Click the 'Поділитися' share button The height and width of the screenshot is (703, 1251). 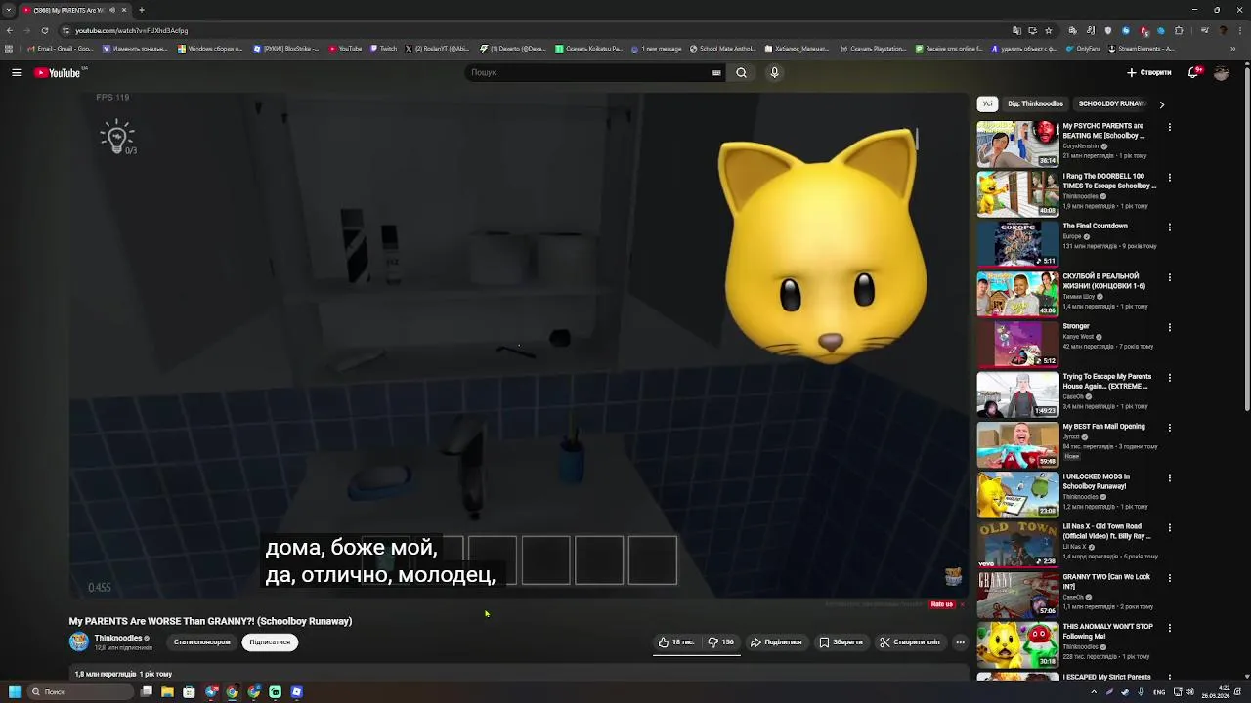pyautogui.click(x=776, y=642)
